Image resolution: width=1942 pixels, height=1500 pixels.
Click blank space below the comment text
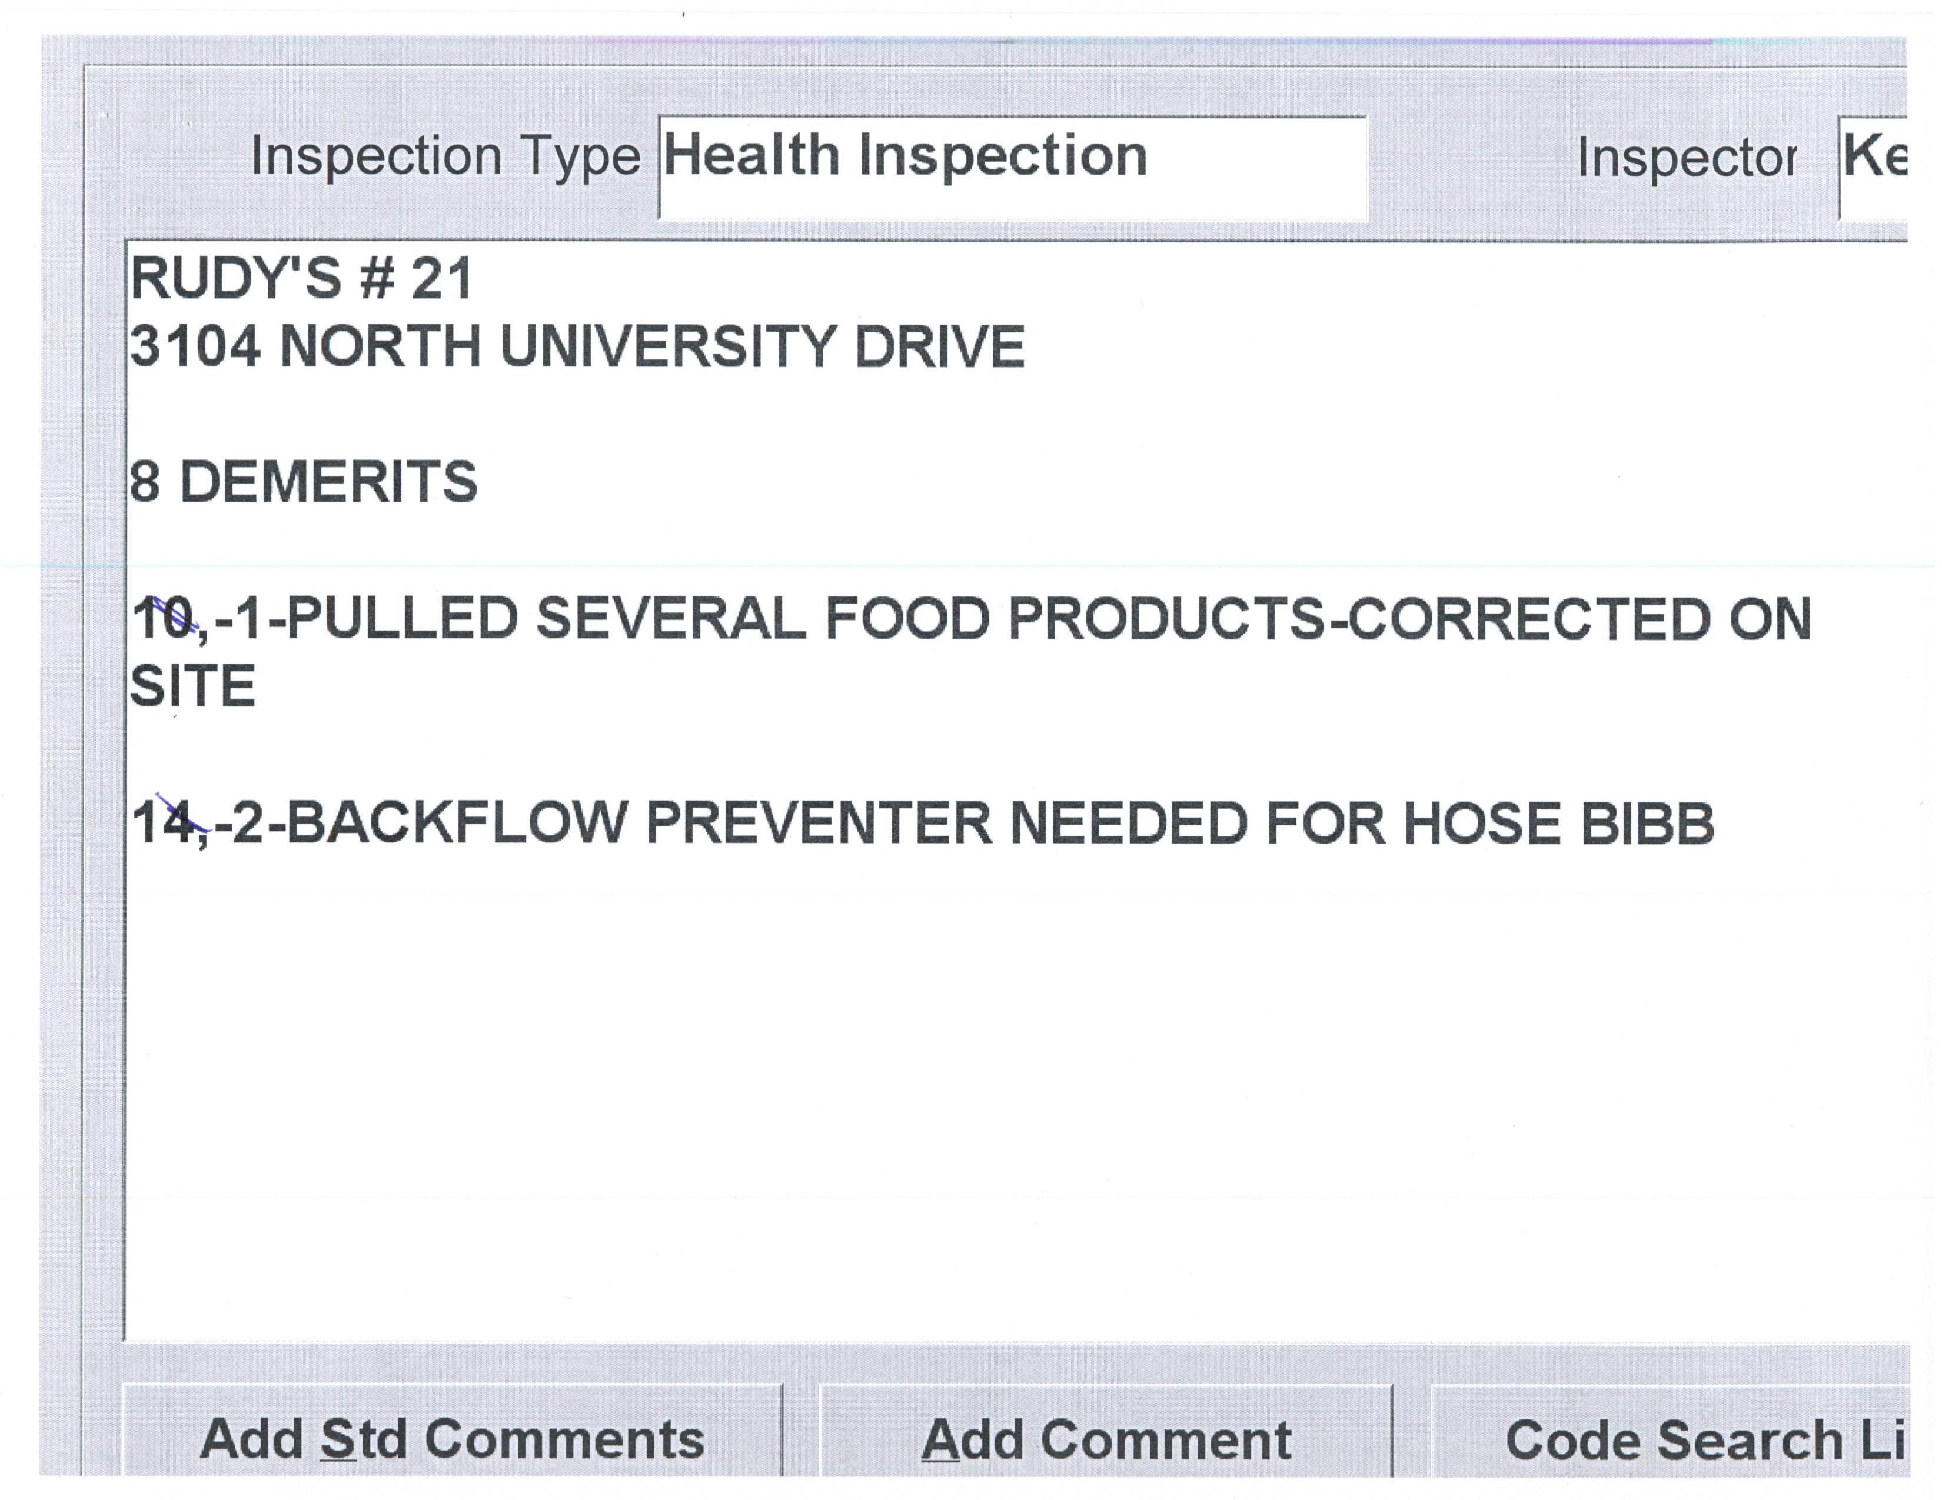978,1111
